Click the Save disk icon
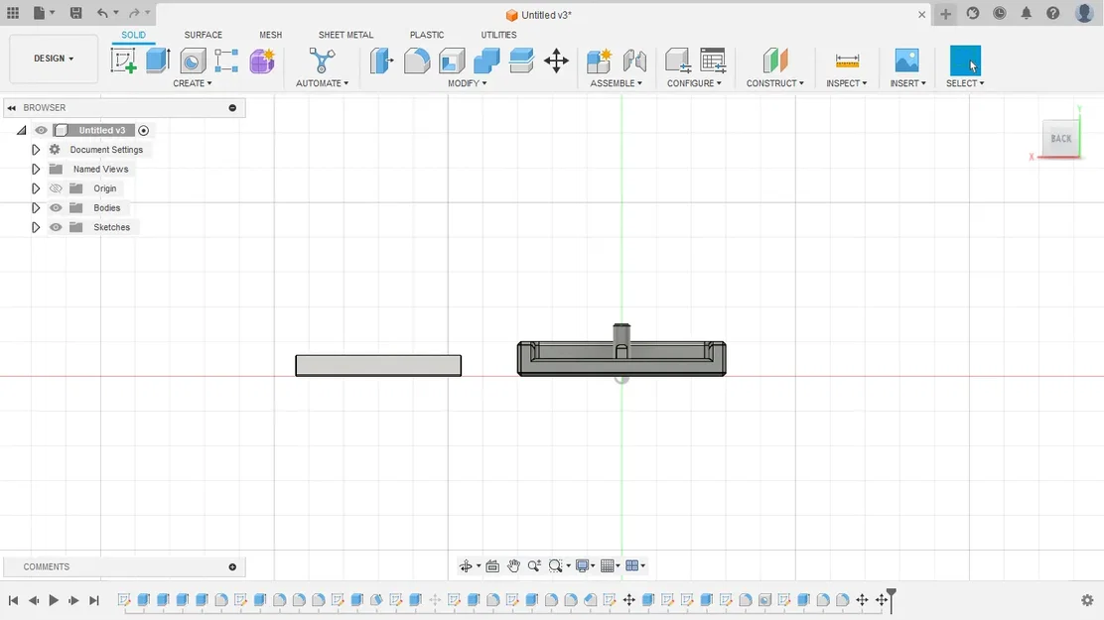Image resolution: width=1104 pixels, height=620 pixels. coord(76,13)
